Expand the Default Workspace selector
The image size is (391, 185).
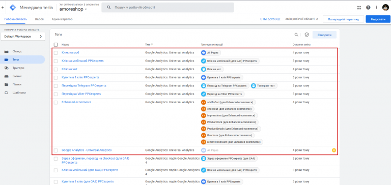pos(23,37)
